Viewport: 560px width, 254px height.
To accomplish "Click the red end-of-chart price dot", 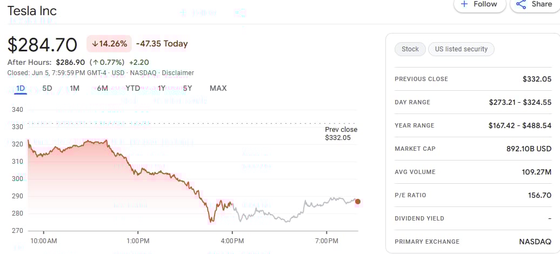I will coord(357,202).
